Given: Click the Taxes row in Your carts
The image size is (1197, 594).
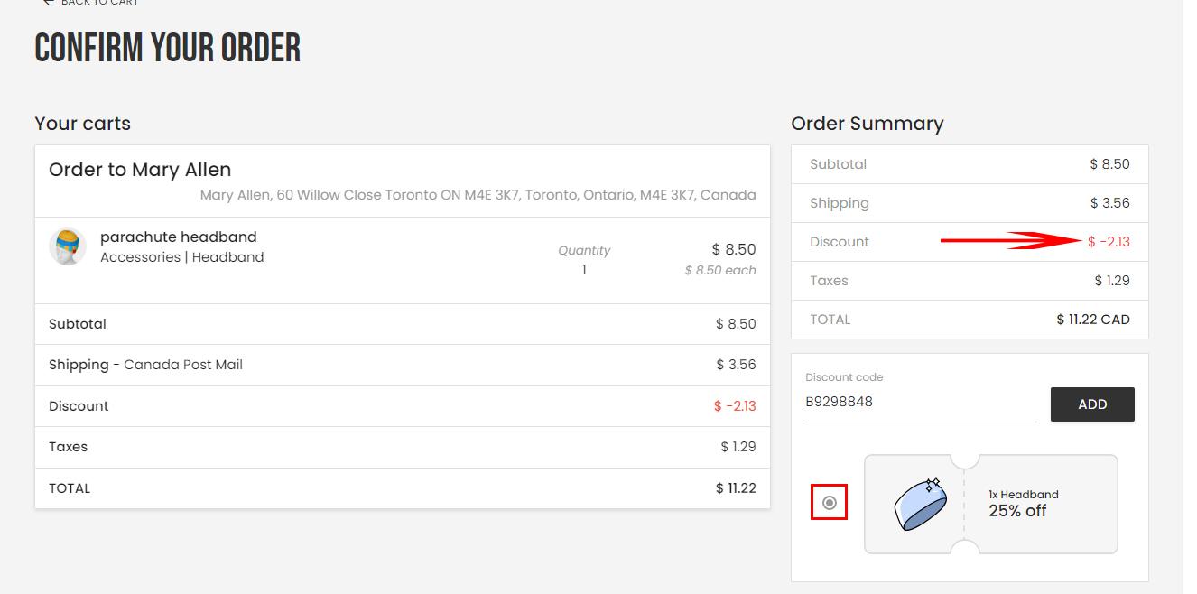Looking at the screenshot, I should click(403, 447).
